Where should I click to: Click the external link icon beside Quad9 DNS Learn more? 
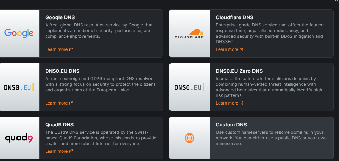pos(71,151)
